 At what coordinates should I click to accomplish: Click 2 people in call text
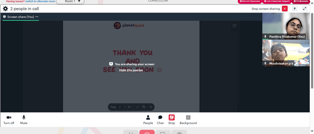pyautogui.click(x=24, y=9)
